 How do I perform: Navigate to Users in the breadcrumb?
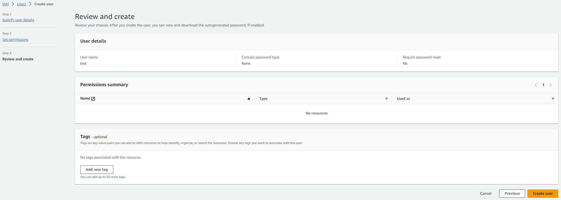[x=21, y=4]
